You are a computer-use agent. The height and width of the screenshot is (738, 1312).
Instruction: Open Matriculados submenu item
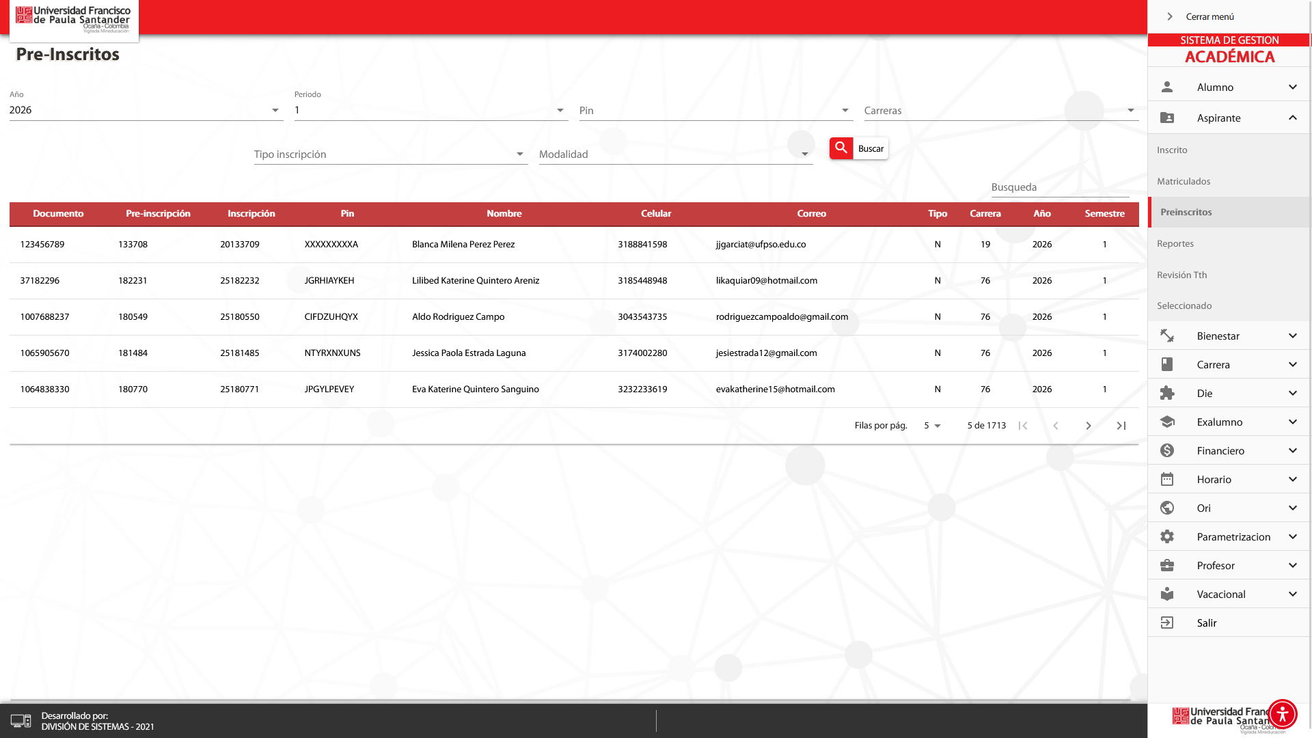pos(1184,182)
